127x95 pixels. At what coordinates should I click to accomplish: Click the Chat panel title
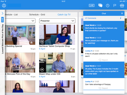[x=104, y=13]
